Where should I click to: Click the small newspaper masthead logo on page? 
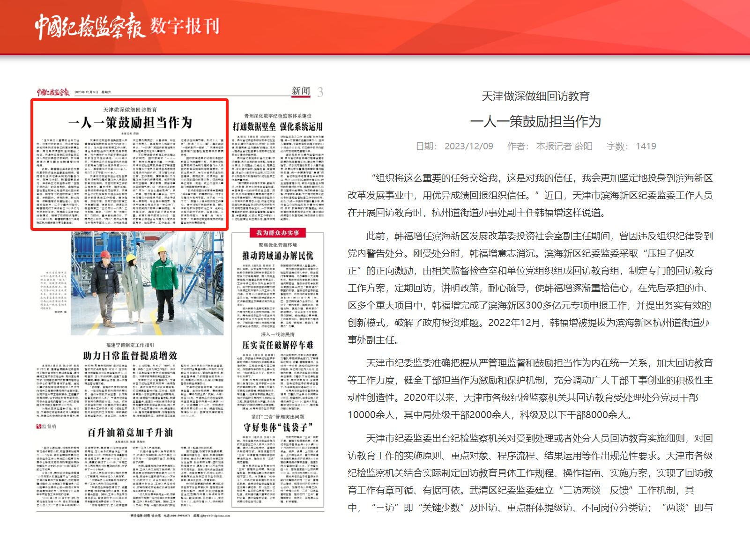pyautogui.click(x=53, y=92)
